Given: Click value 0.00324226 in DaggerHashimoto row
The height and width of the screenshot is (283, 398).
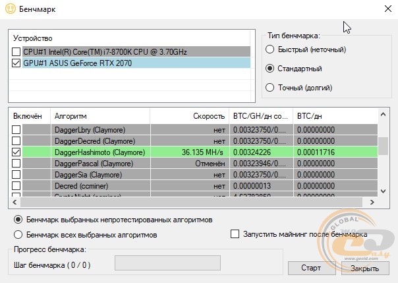Looking at the screenshot, I should [x=252, y=152].
